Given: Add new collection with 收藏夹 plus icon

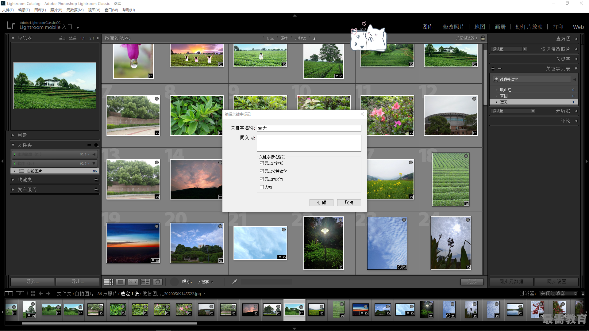Looking at the screenshot, I should pyautogui.click(x=96, y=180).
